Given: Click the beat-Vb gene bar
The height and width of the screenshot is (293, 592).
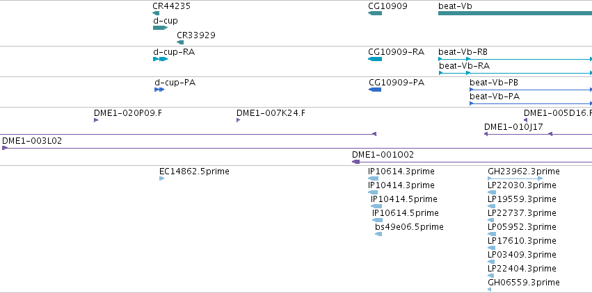Looking at the screenshot, I should [515, 13].
